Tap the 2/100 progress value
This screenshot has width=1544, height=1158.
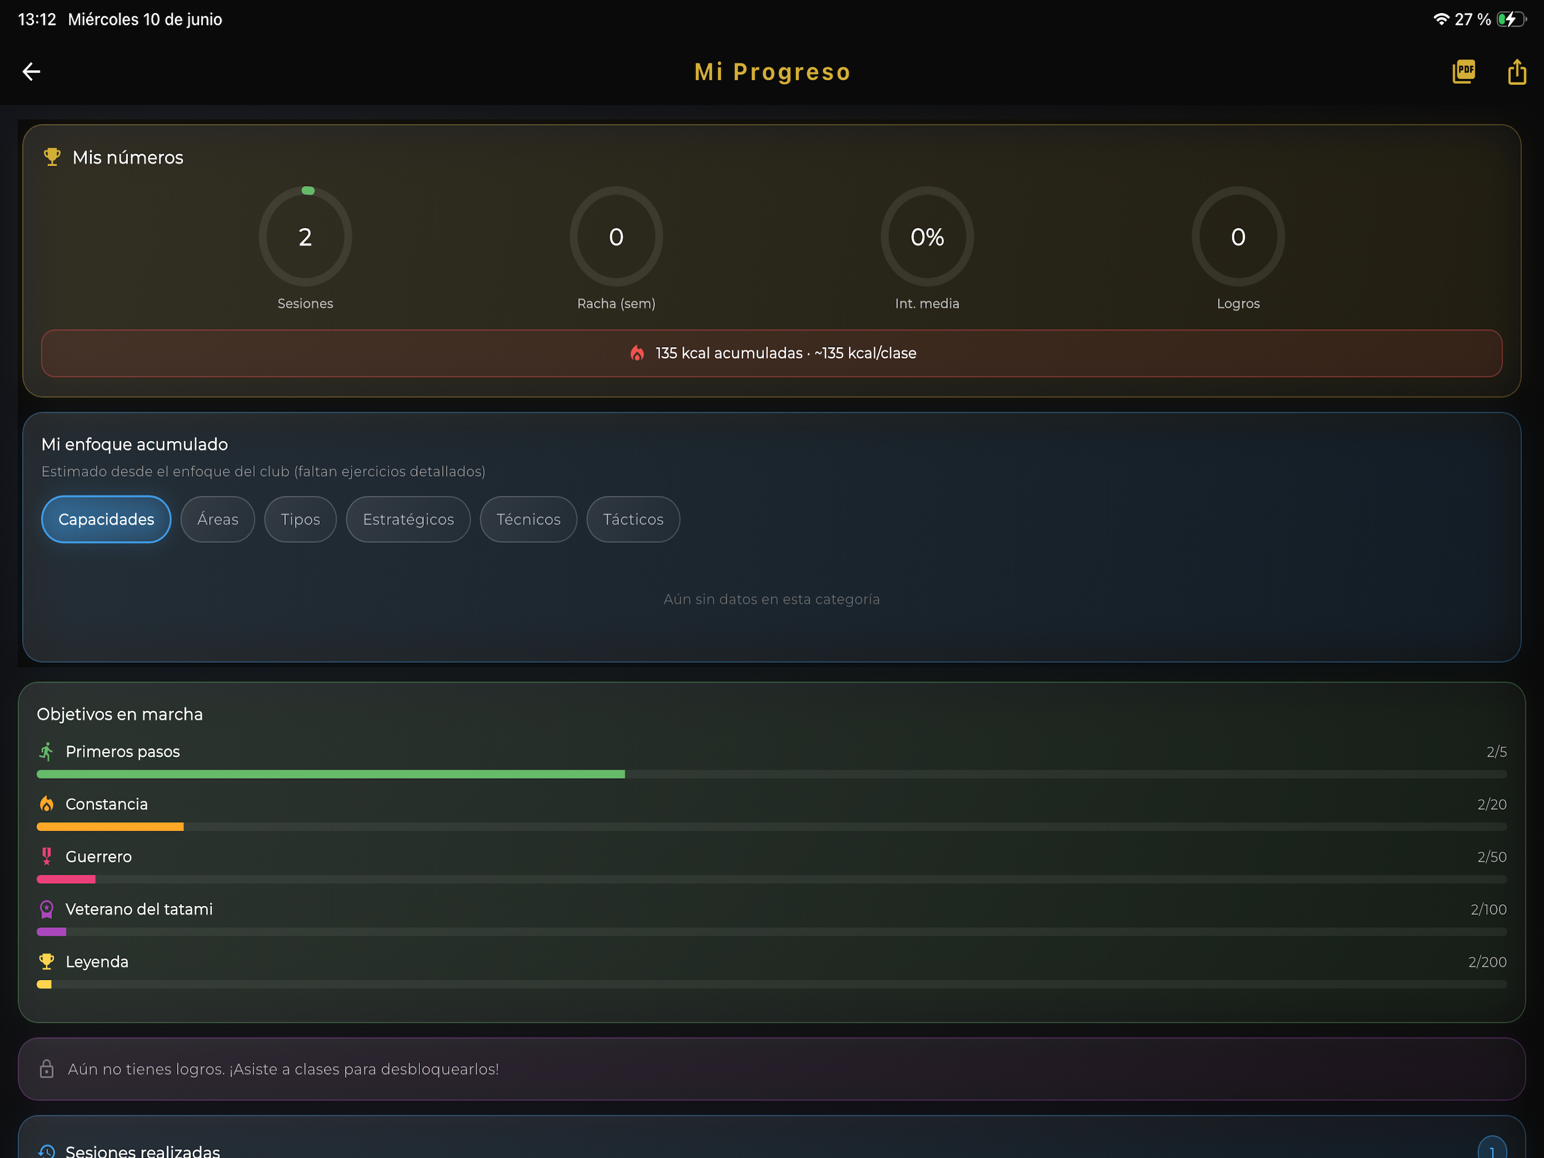click(x=1489, y=909)
